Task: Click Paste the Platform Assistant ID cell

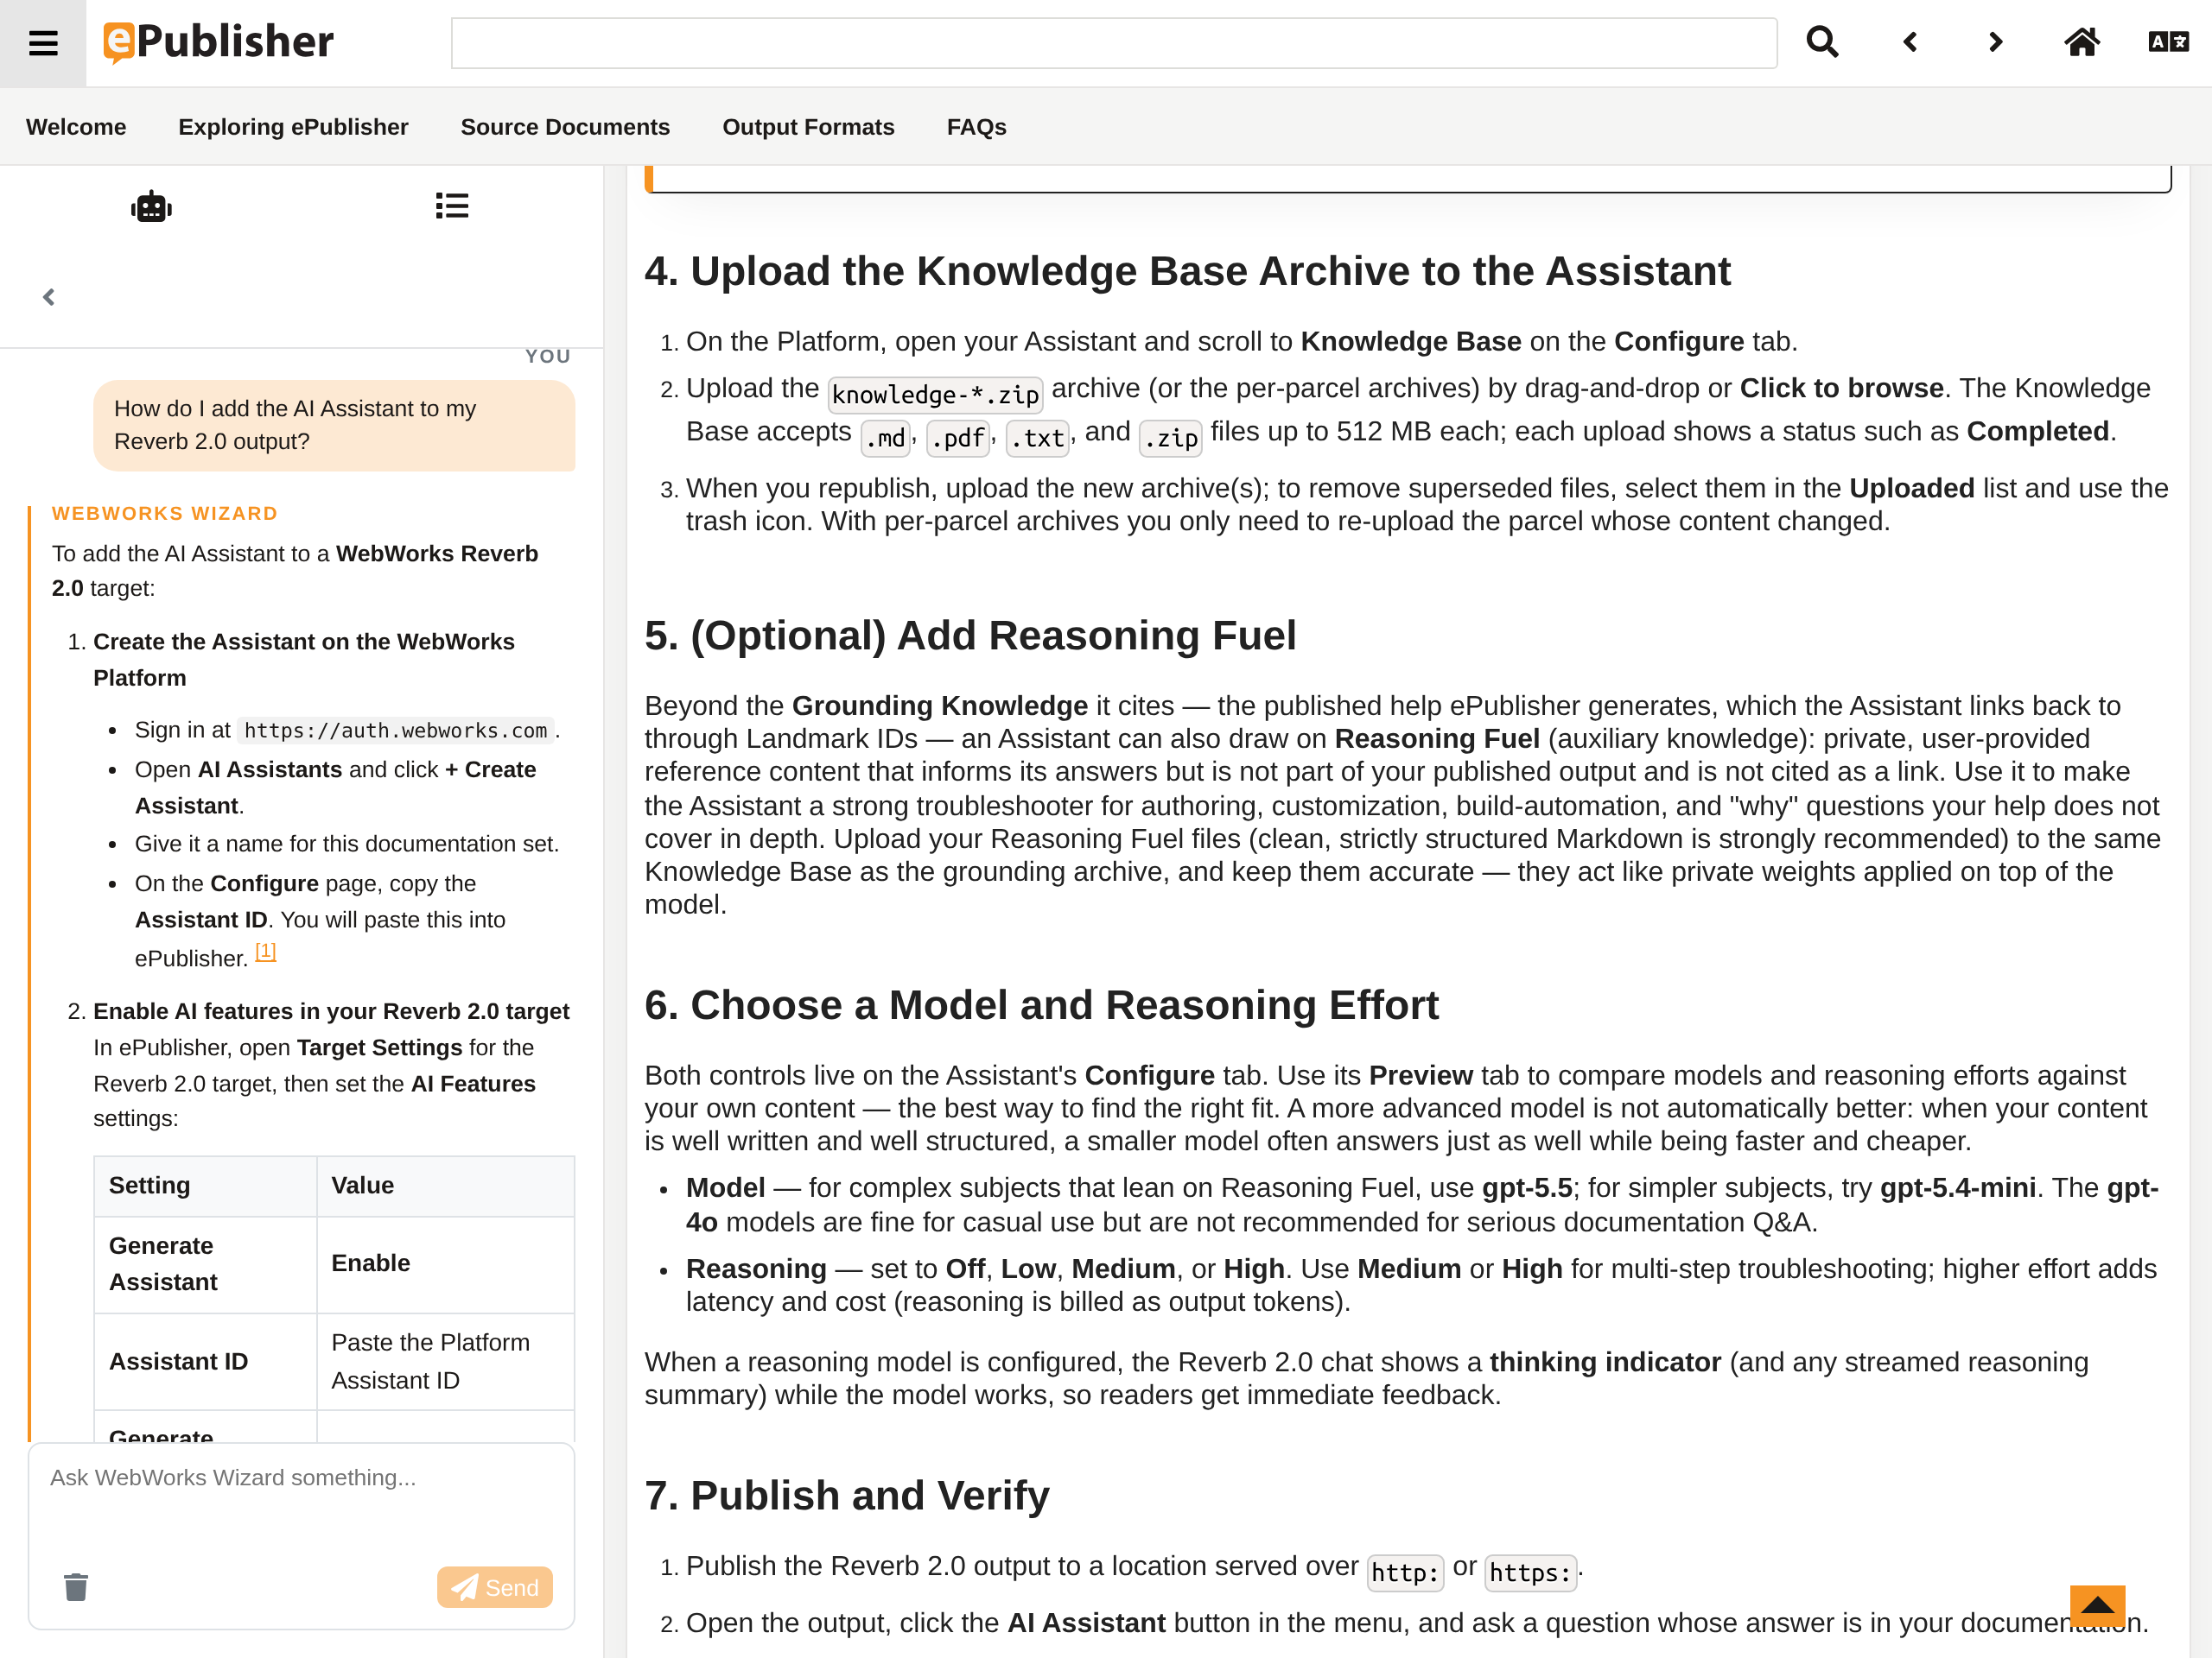Action: (x=445, y=1361)
